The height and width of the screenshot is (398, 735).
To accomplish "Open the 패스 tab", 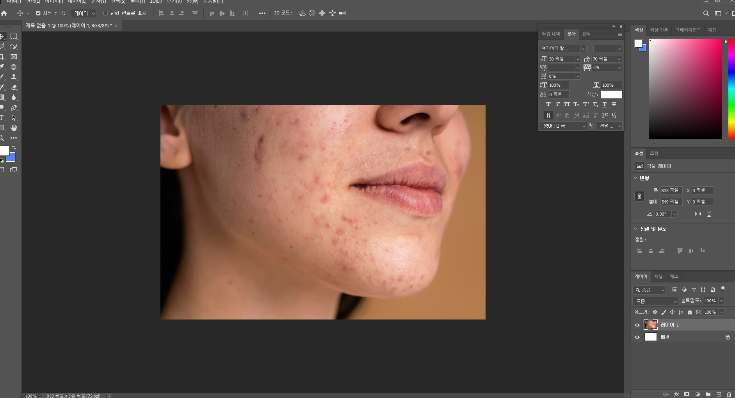I will [674, 277].
